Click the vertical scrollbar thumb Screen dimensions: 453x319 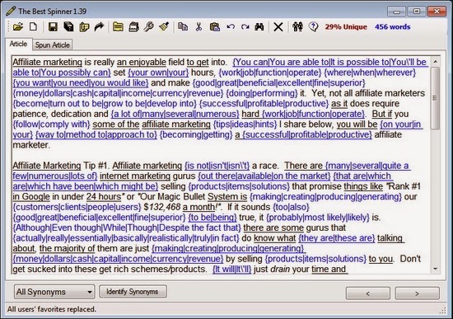[x=435, y=98]
